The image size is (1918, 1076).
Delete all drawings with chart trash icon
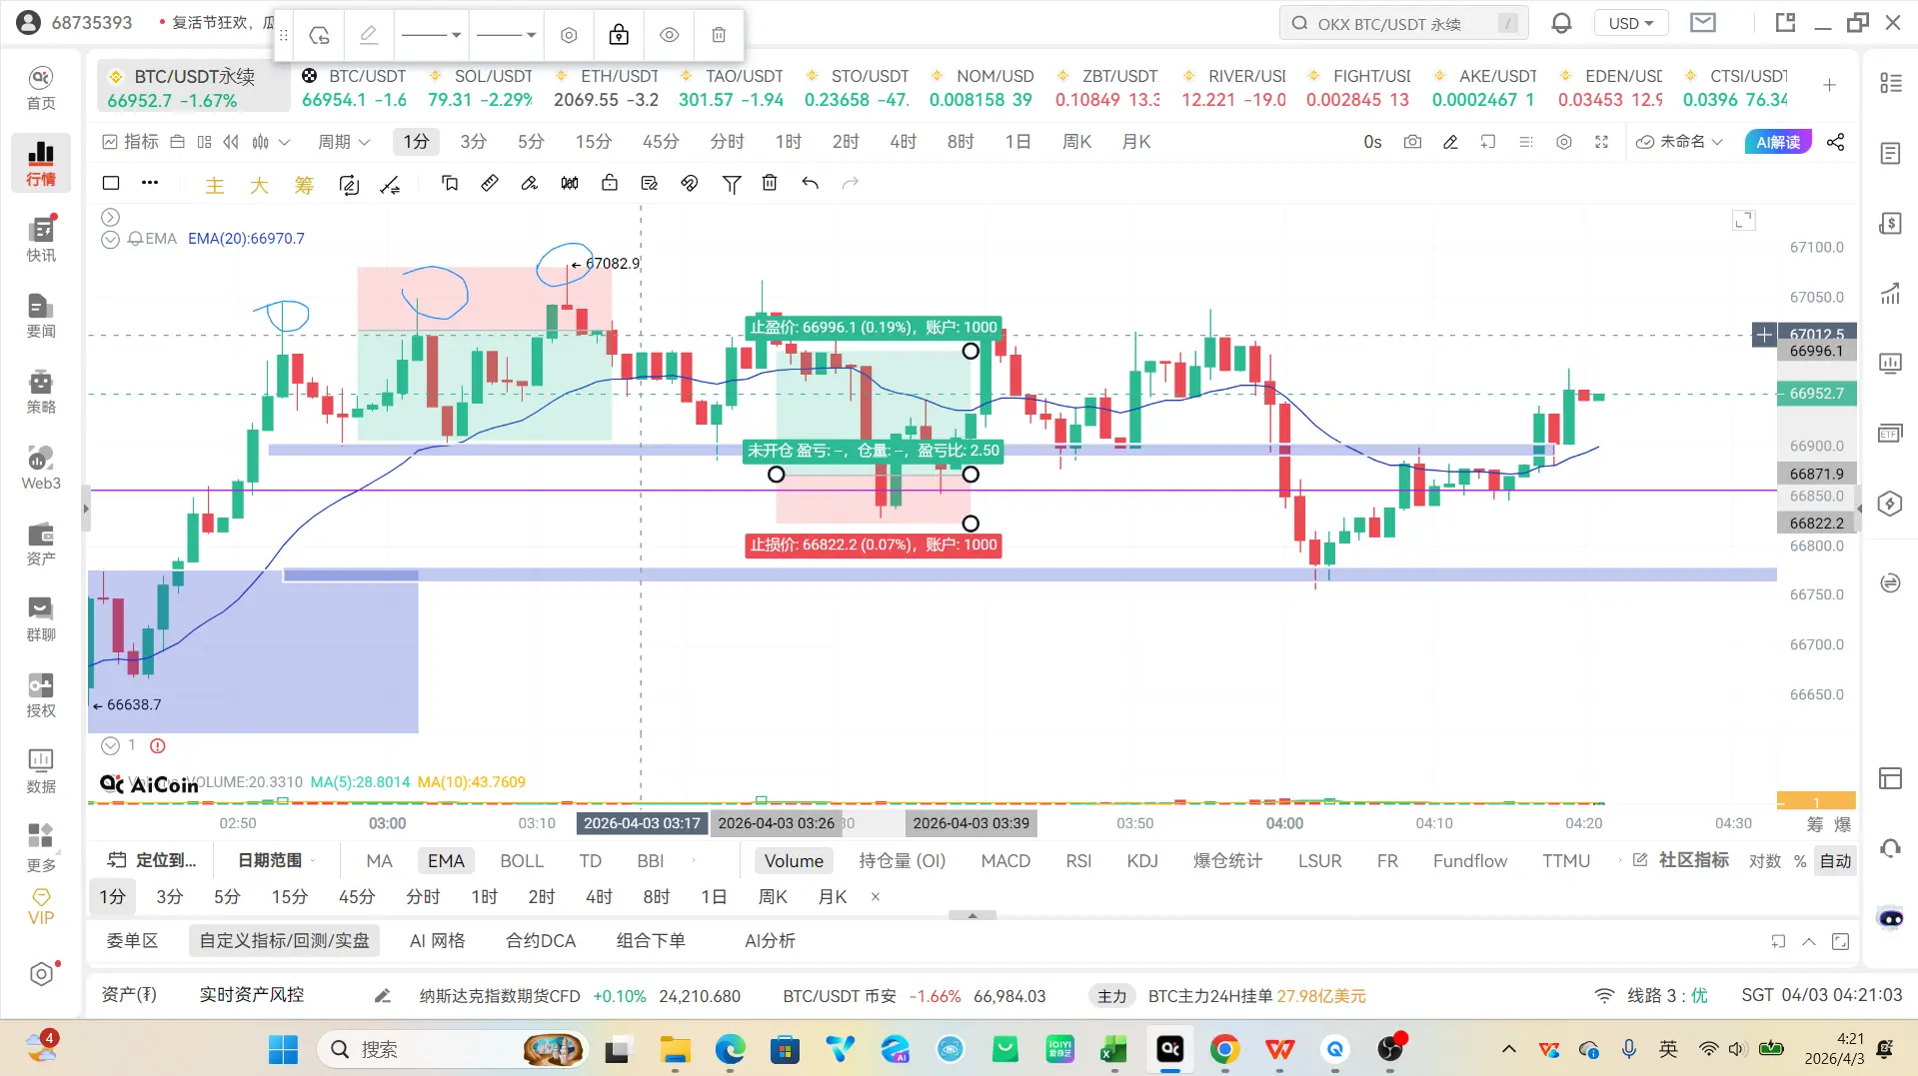[x=770, y=183]
